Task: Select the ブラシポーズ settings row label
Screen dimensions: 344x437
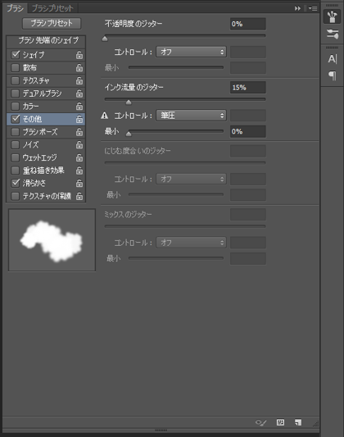Action: 40,132
